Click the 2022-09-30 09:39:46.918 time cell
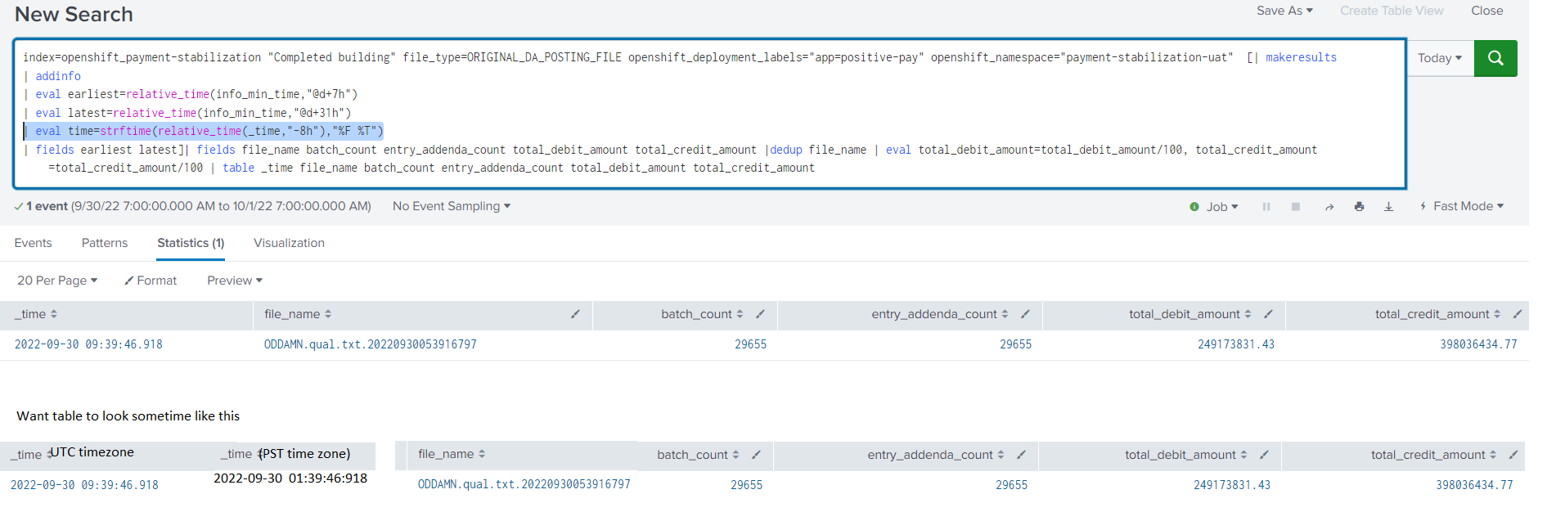The width and height of the screenshot is (1547, 530). [x=88, y=344]
